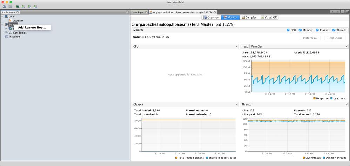Close the Heap graph panel
Viewport: 350px width, 166px height.
pos(346,46)
